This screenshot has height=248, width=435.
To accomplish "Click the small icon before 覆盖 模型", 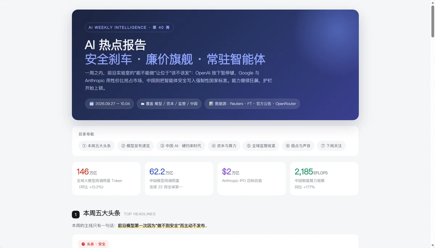I will [142, 104].
